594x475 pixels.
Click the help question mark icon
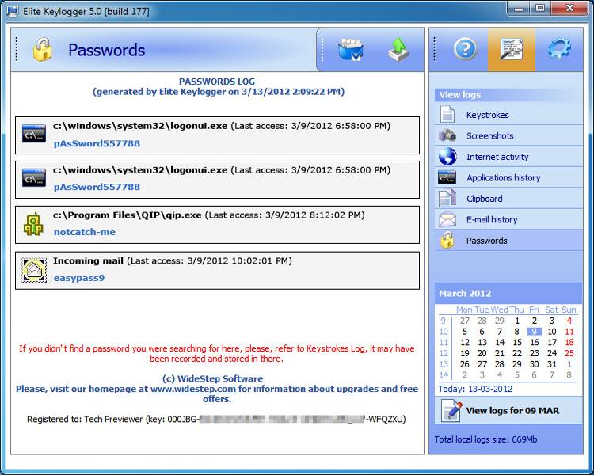pos(465,49)
